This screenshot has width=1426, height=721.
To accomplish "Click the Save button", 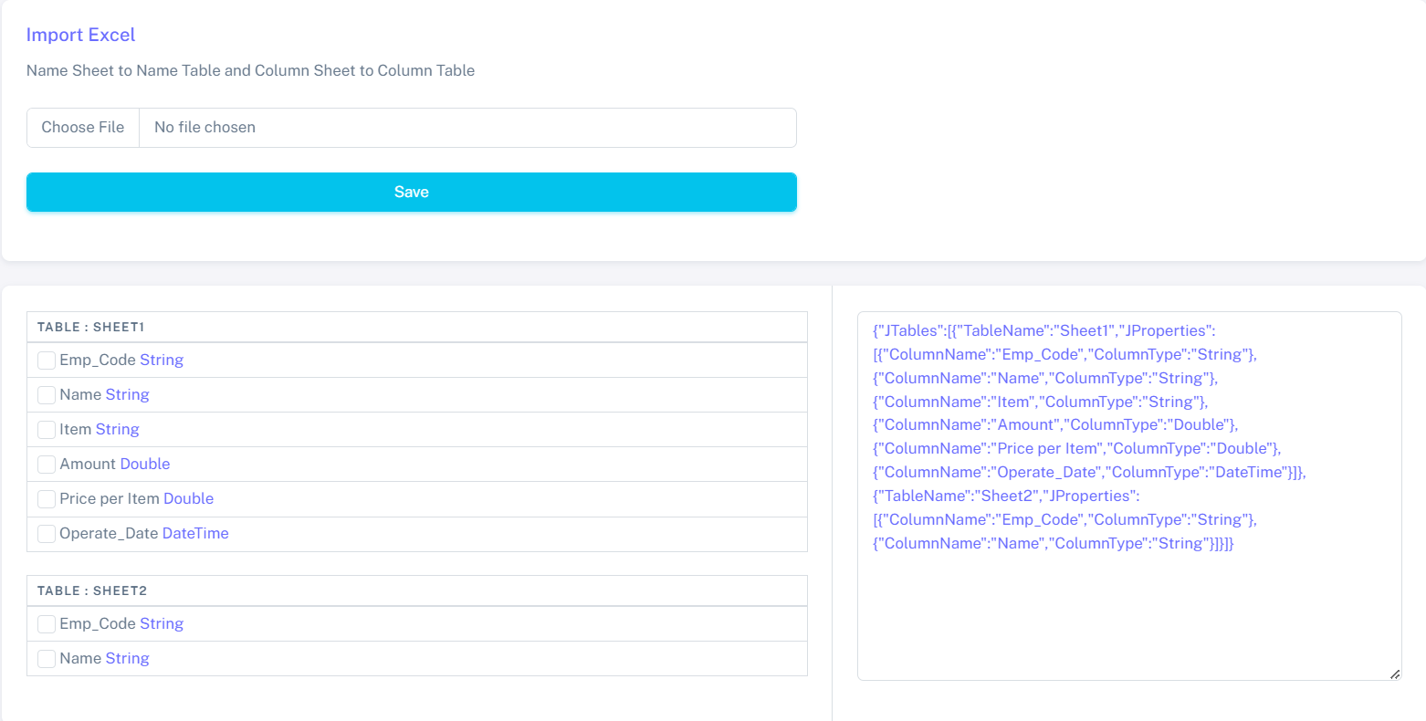I will tap(412, 192).
